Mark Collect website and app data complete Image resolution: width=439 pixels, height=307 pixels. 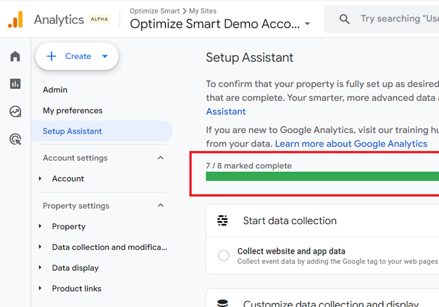point(223,255)
